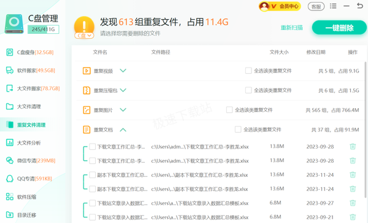
Task: Click the 重复图片 image icon
Action: [86, 110]
